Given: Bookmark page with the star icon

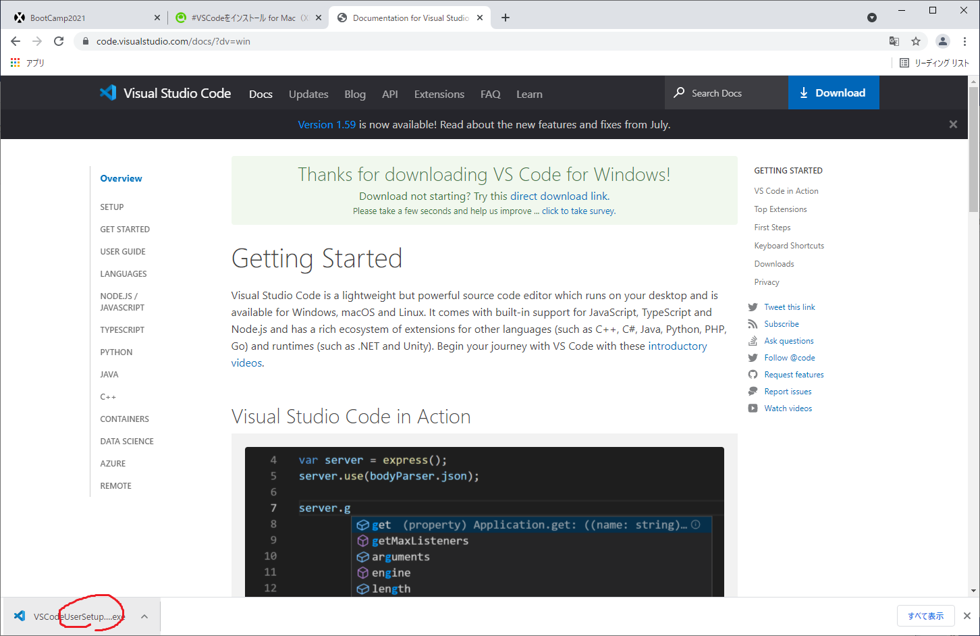Looking at the screenshot, I should 916,41.
